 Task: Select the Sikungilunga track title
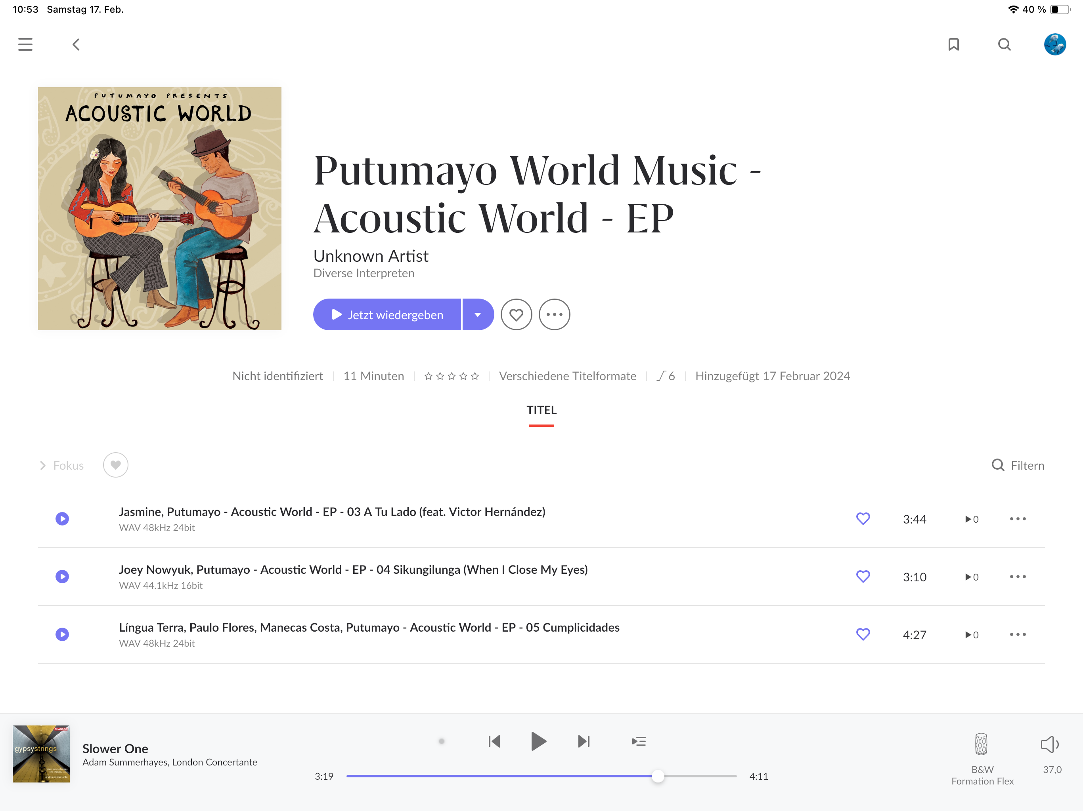click(353, 569)
